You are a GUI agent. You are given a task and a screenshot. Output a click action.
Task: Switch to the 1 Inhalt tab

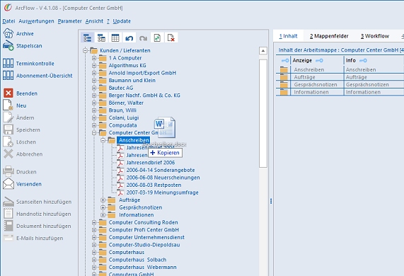tap(288, 36)
